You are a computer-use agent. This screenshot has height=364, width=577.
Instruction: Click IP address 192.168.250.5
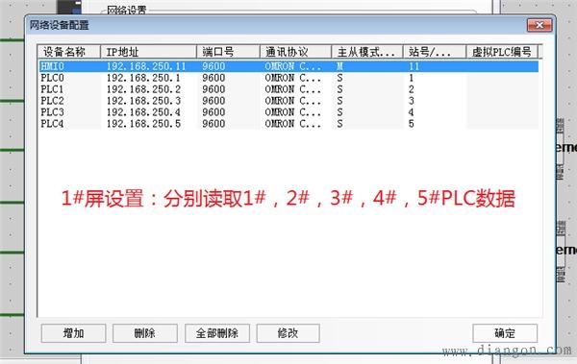pos(143,124)
